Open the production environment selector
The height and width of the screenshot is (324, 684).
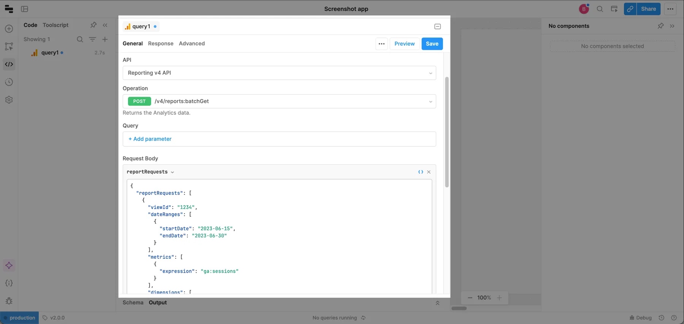click(x=19, y=318)
